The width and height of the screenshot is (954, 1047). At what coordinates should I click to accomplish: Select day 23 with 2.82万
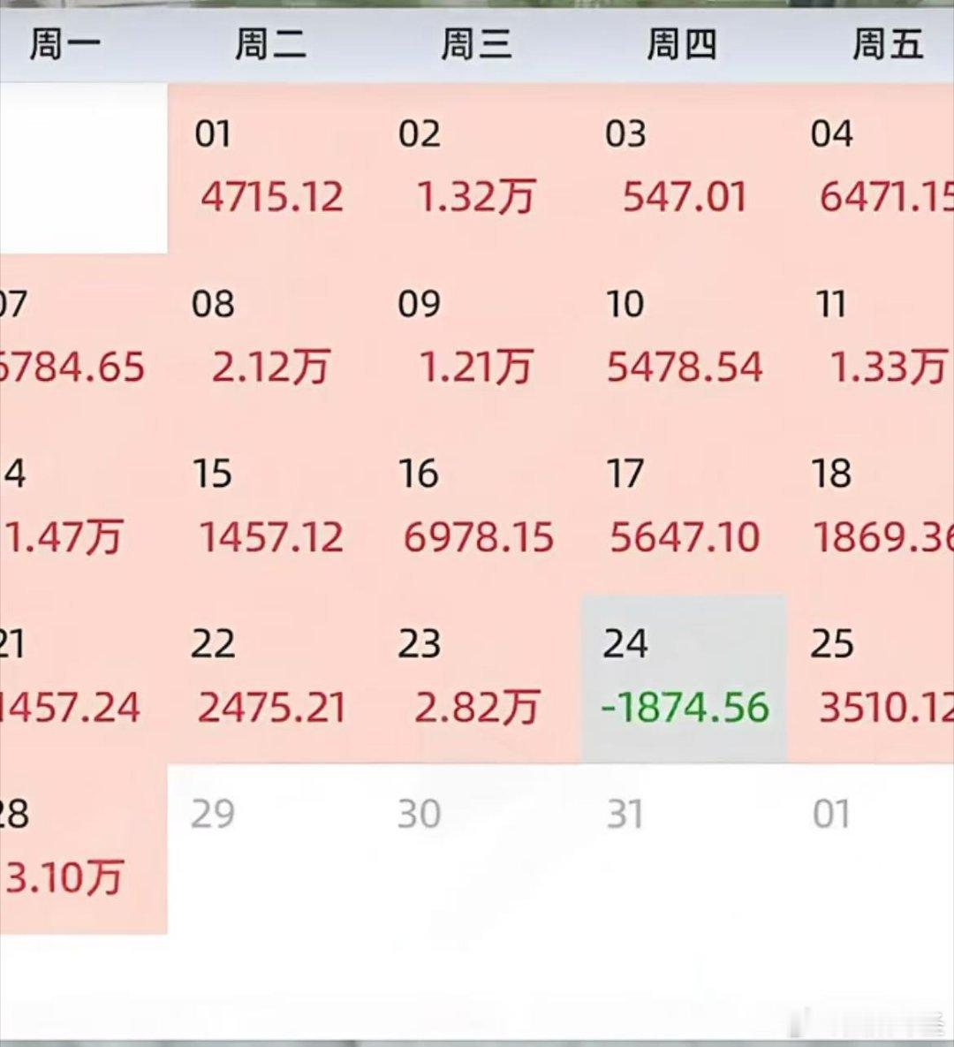477,679
